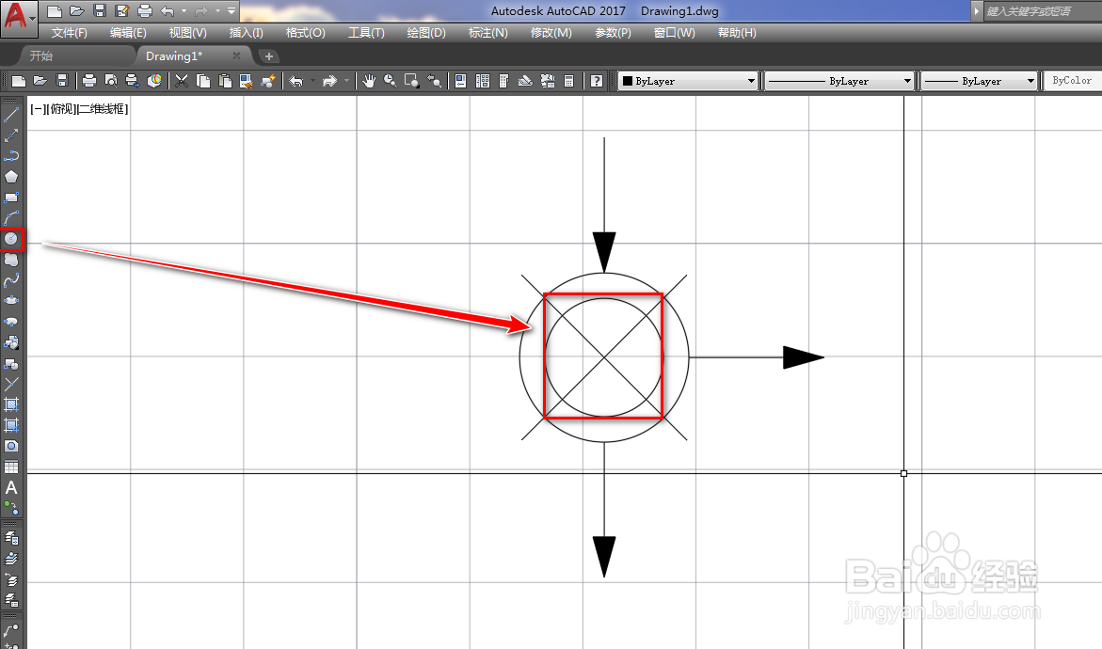The height and width of the screenshot is (649, 1102).
Task: Select the Polygon tool
Action: (x=11, y=177)
